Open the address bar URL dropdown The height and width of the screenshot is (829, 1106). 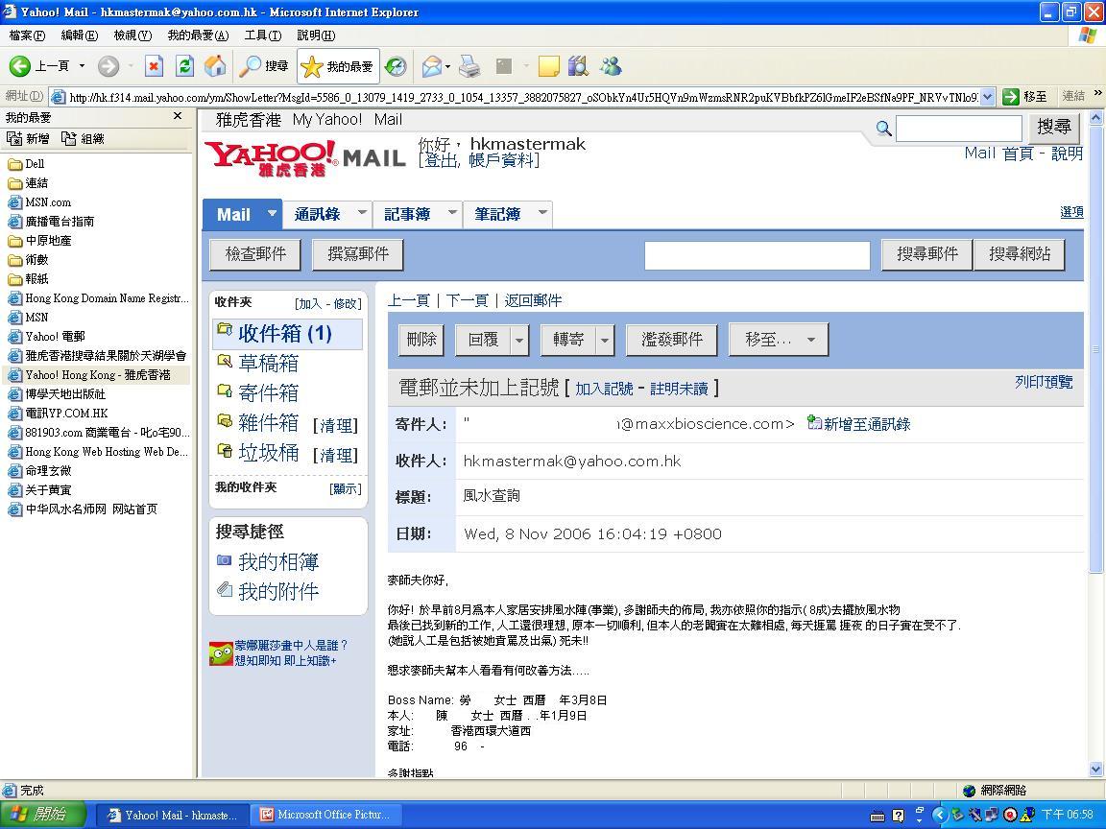[x=988, y=97]
